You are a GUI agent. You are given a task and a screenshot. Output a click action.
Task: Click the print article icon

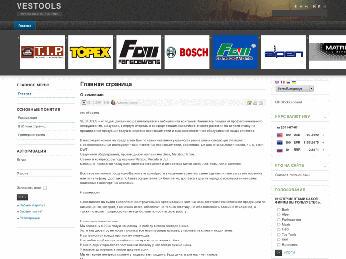pyautogui.click(x=255, y=103)
